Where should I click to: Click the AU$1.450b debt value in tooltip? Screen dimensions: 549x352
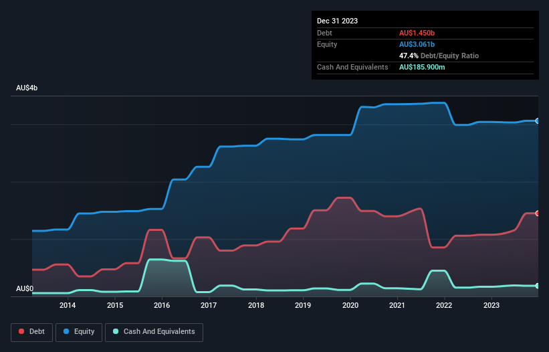[417, 33]
